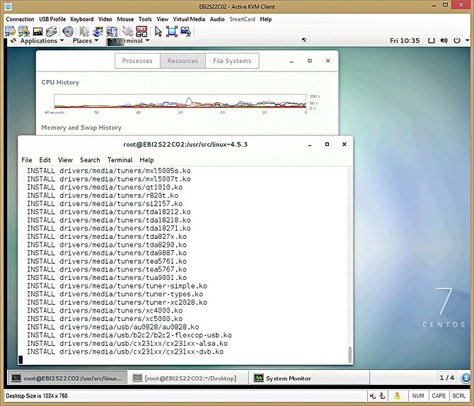Click the grayed dual-cursor mouse sync icon
Viewport: 474px width, 406px height.
pyautogui.click(x=84, y=31)
